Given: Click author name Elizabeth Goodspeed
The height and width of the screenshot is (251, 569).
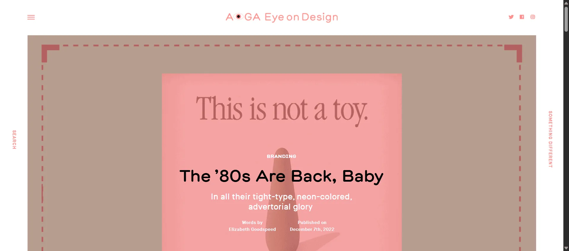Looking at the screenshot, I should (x=252, y=229).
